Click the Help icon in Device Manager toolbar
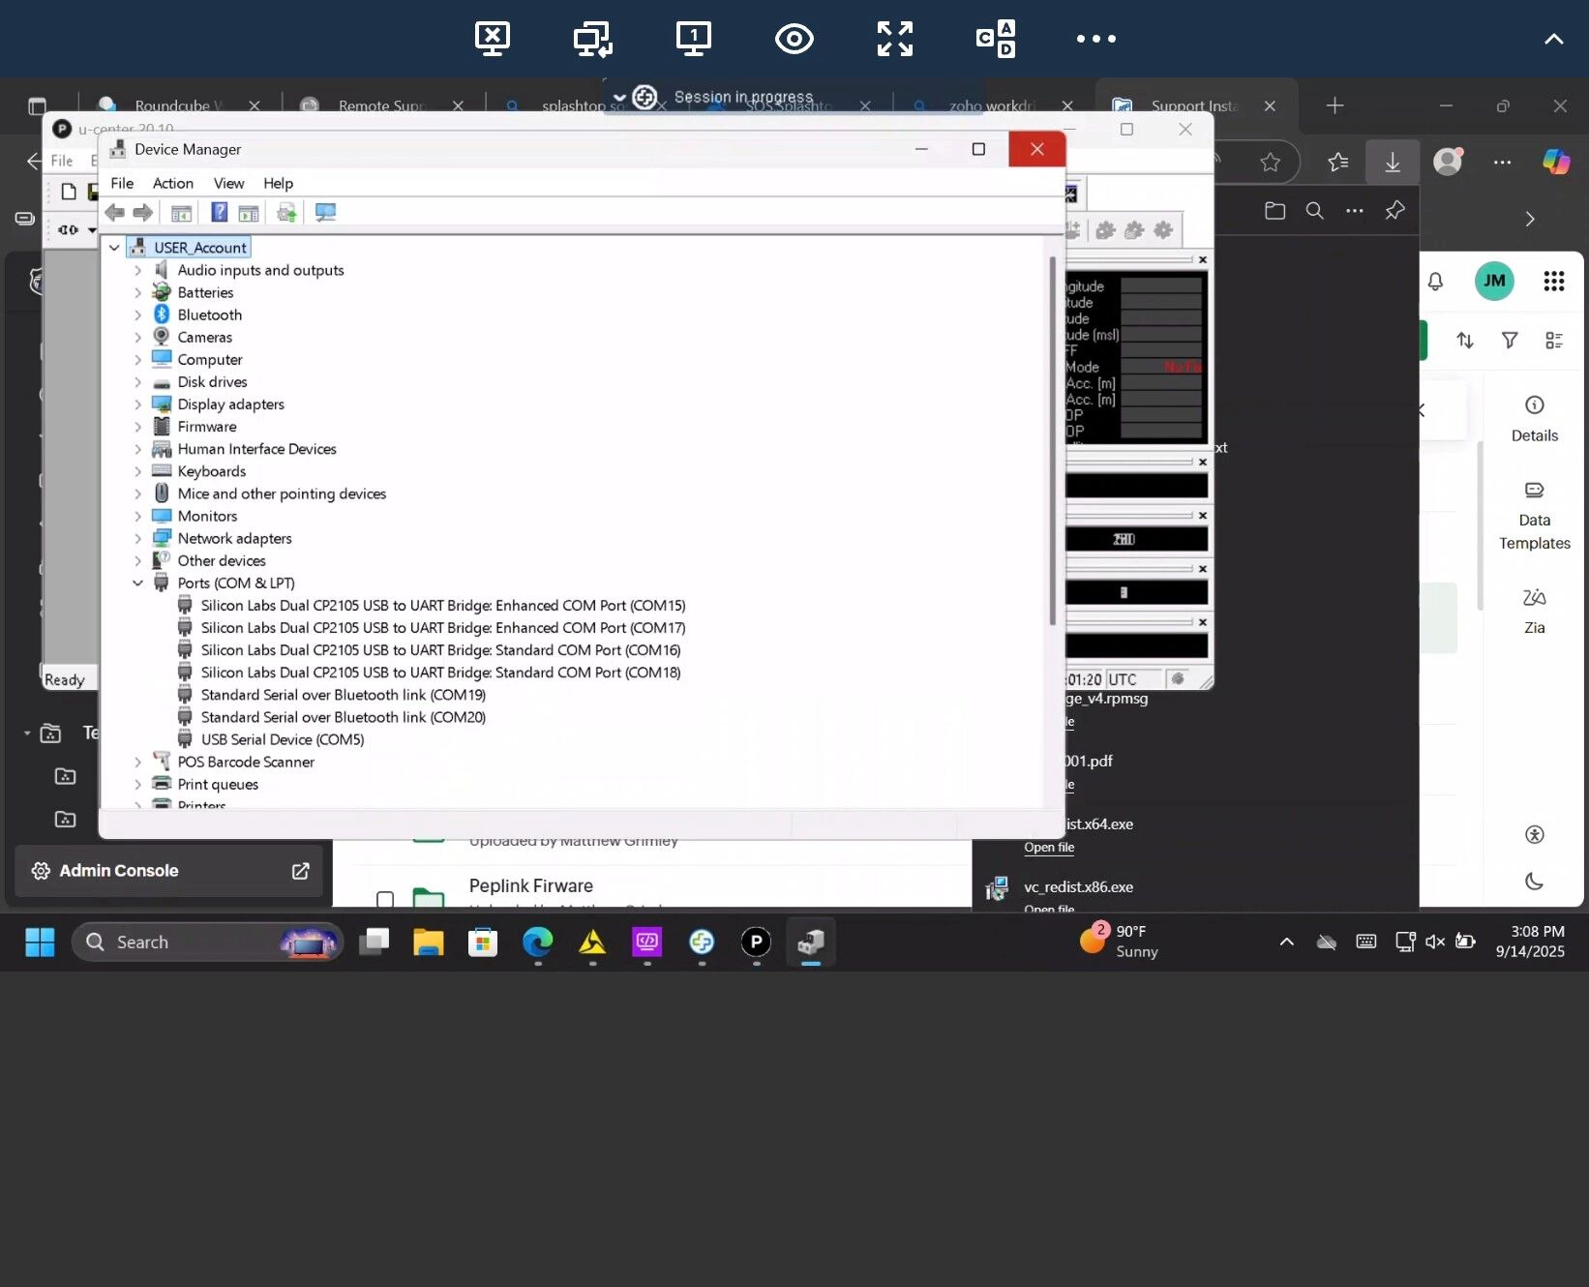The width and height of the screenshot is (1589, 1287). [x=220, y=213]
